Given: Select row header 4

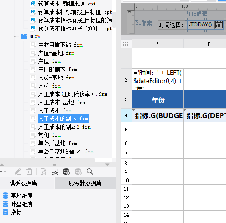Looking at the screenshot, I should [x=126, y=115].
